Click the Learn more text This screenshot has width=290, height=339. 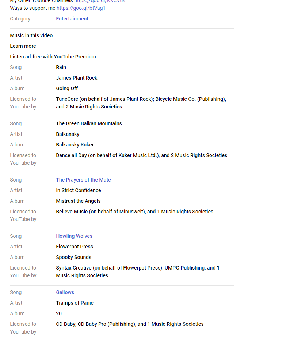pyautogui.click(x=23, y=46)
